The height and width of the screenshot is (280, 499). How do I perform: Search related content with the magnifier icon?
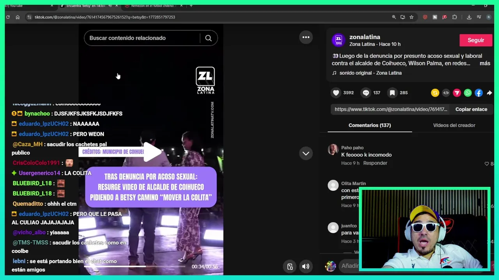209,38
